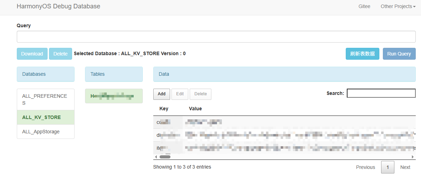Delete database using button beside Download
Screen dimensions: 421x178
61,54
